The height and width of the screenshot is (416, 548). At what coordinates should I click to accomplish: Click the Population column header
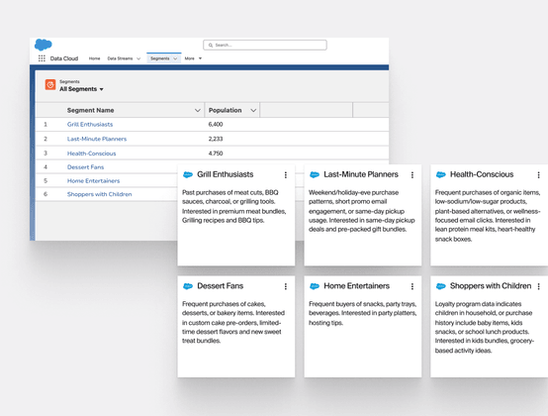click(x=226, y=110)
